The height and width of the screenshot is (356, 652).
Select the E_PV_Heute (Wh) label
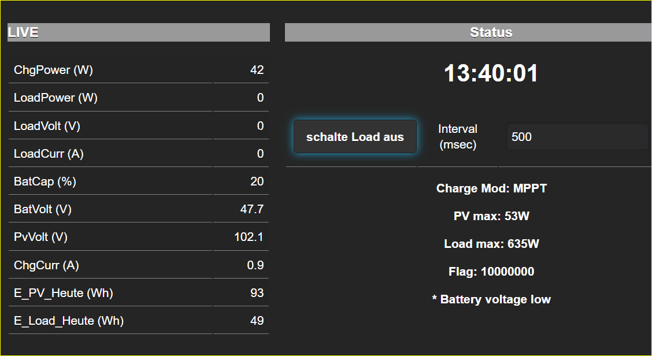coord(64,293)
